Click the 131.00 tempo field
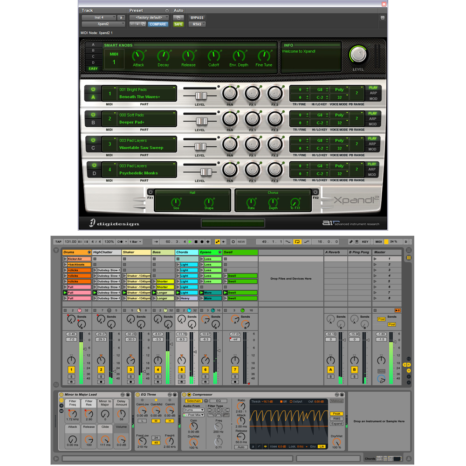This screenshot has width=466, height=466. [x=70, y=242]
